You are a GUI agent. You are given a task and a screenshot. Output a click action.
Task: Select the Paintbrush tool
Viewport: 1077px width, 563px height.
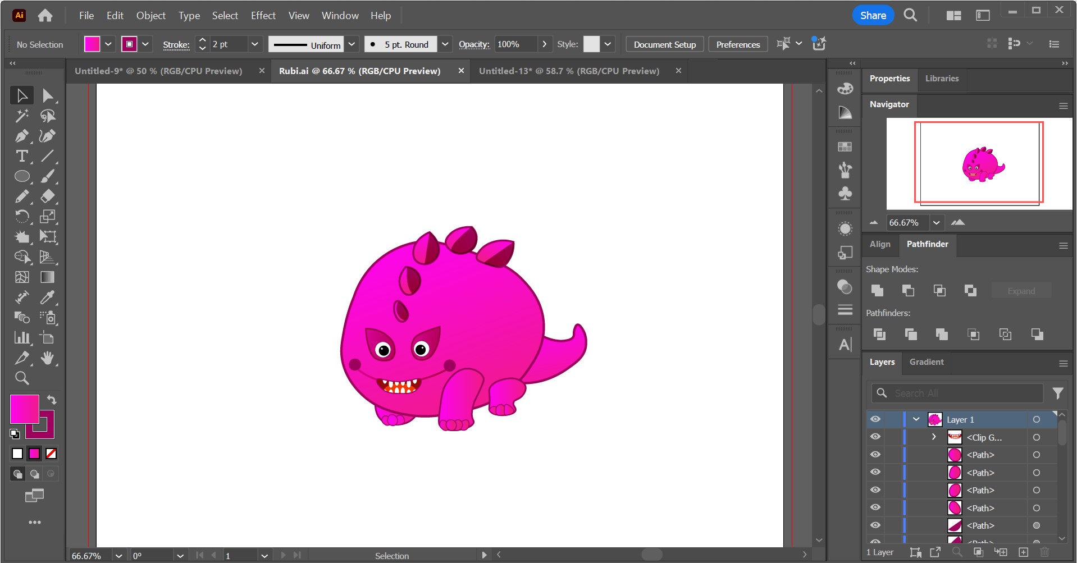48,176
